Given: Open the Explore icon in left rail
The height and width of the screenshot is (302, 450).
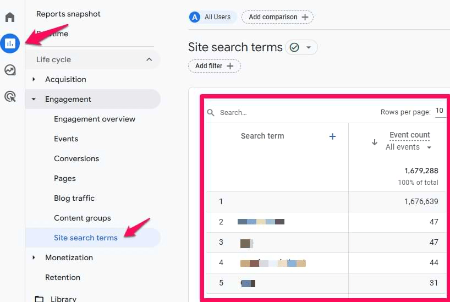Looking at the screenshot, I should pos(10,70).
